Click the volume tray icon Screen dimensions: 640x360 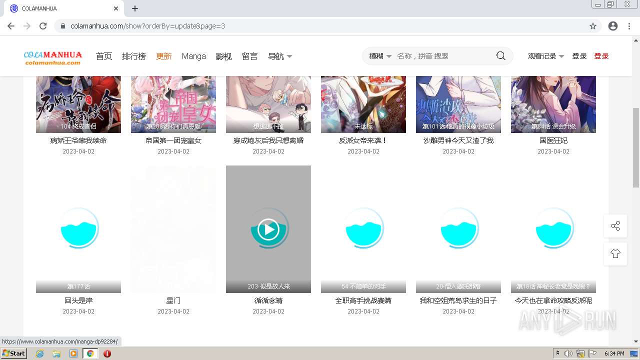[568, 353]
